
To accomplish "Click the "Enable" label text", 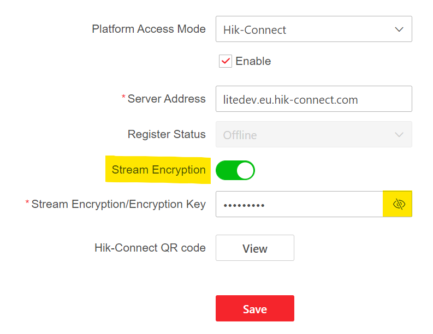I will point(253,61).
